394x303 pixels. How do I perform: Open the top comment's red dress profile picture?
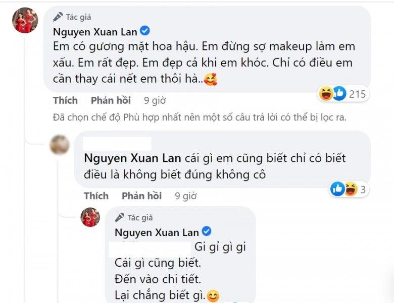click(25, 20)
